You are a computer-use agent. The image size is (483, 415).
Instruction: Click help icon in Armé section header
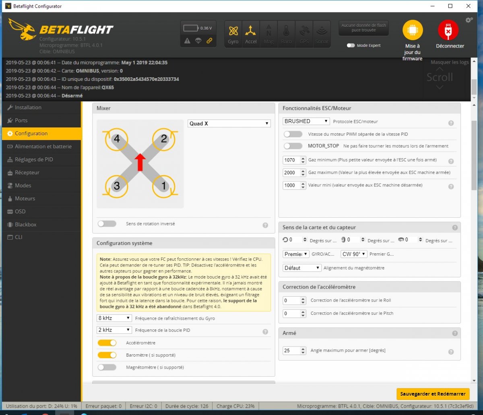(x=454, y=333)
